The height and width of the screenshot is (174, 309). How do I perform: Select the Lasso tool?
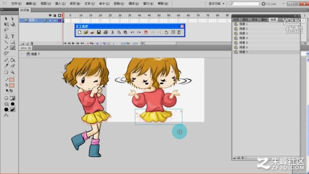pyautogui.click(x=6, y=30)
